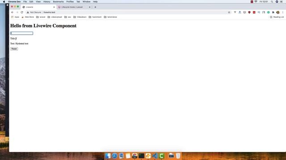This screenshot has width=286, height=160.
Task: Open Visual Studio Code from the Dock
Action: pos(155,156)
